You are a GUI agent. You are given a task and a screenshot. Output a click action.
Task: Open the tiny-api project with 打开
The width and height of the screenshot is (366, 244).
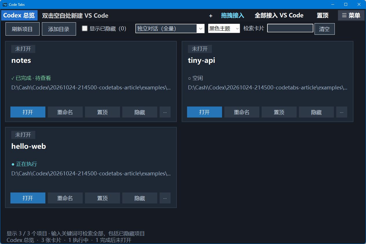(204, 112)
